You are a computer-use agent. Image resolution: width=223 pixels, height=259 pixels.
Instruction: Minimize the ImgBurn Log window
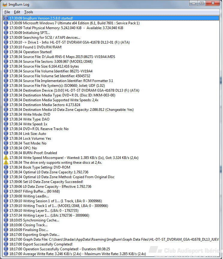194,3
